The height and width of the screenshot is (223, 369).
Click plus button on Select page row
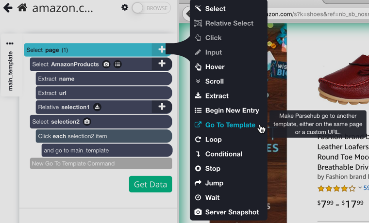[x=162, y=49]
